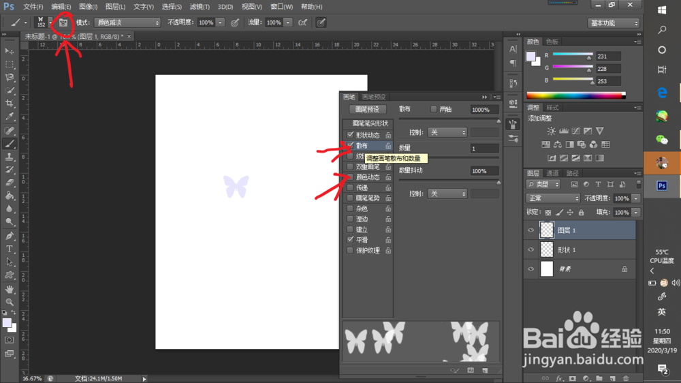Select the Hand tool
This screenshot has height=383, width=681.
coord(9,289)
